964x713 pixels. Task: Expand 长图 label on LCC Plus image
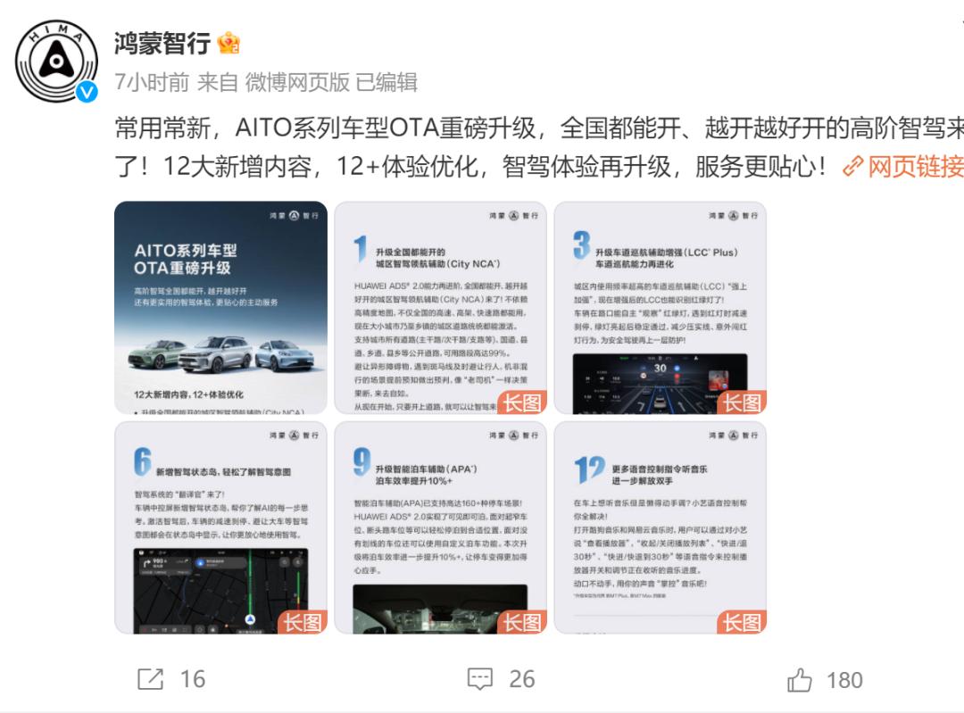(x=742, y=402)
